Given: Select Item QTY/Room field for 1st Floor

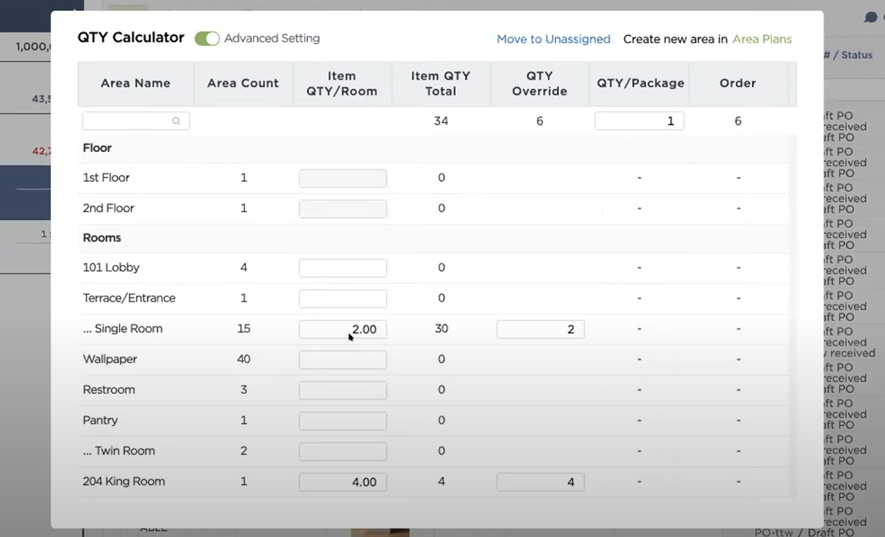Looking at the screenshot, I should click(342, 178).
